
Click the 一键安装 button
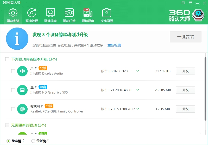tap(185, 37)
